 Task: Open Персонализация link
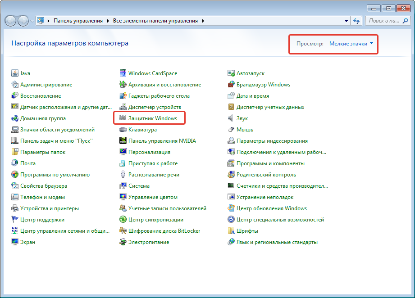click(149, 152)
